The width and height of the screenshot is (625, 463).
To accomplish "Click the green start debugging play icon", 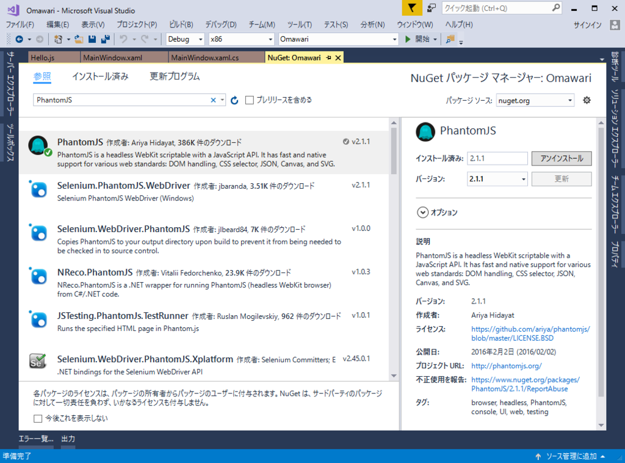I will click(x=408, y=39).
